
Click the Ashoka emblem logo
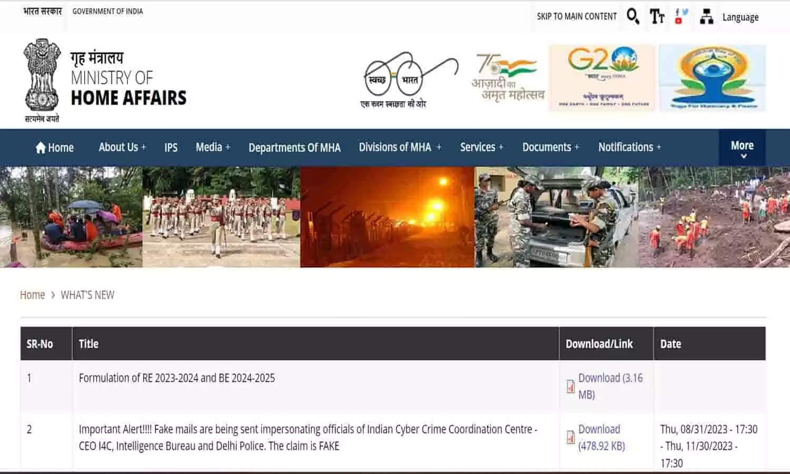[x=42, y=79]
